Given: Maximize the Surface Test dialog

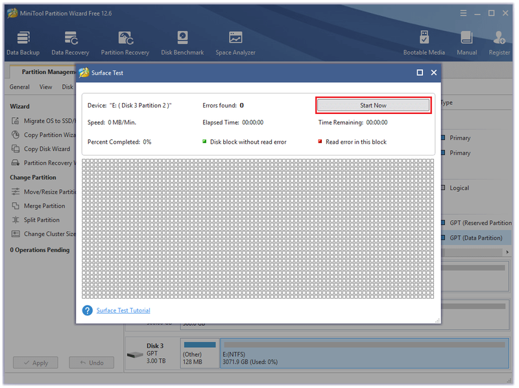Looking at the screenshot, I should (x=420, y=73).
